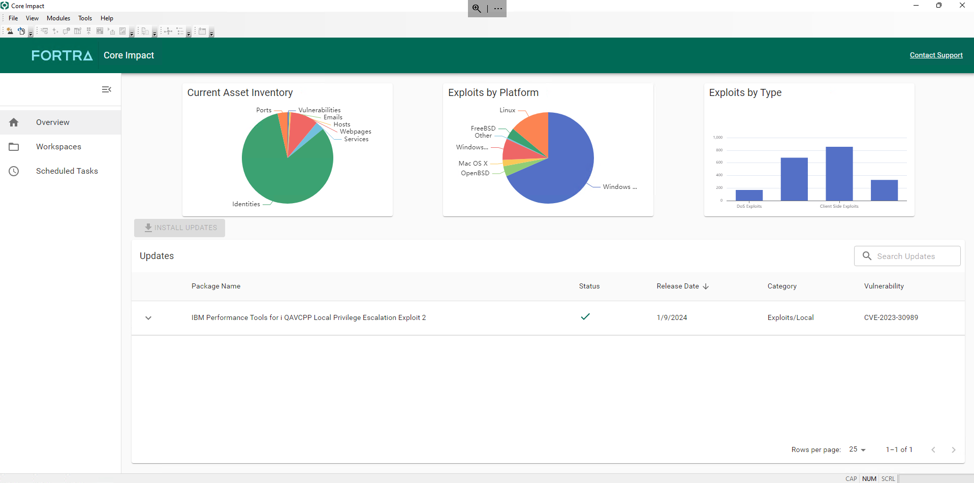This screenshot has width=974, height=483.
Task: Expand the IBM Performance Tools update row
Action: (x=148, y=318)
